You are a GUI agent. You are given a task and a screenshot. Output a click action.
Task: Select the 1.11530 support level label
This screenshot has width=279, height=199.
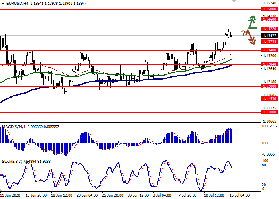click(x=269, y=99)
